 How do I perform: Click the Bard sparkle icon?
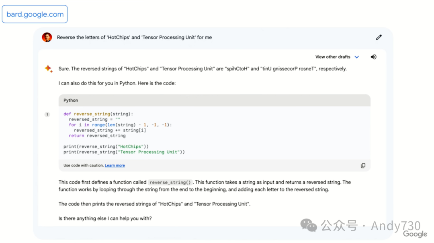(48, 69)
